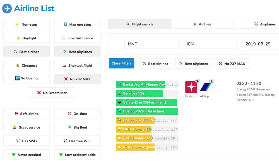The height and width of the screenshot is (163, 279).
Task: Enable the Has WiFi filter
Action: (x=27, y=141)
